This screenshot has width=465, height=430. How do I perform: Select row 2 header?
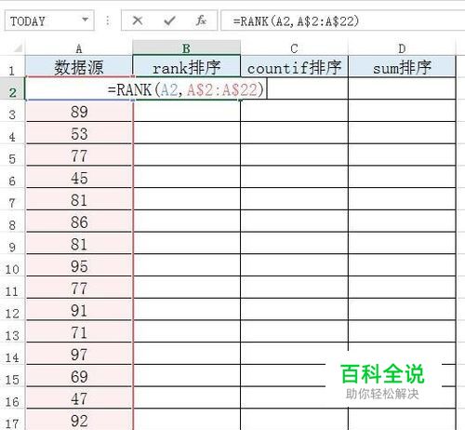pyautogui.click(x=12, y=88)
